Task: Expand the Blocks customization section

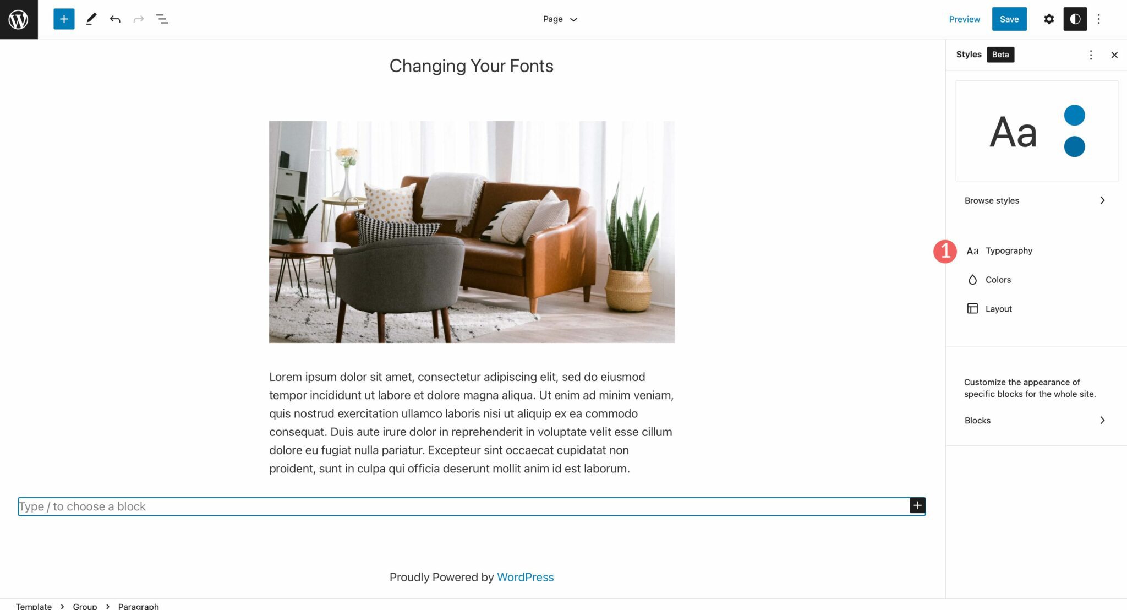Action: [x=1036, y=419]
